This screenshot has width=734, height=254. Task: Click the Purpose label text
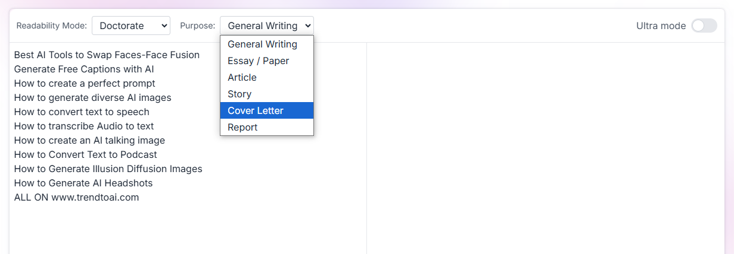(x=198, y=26)
